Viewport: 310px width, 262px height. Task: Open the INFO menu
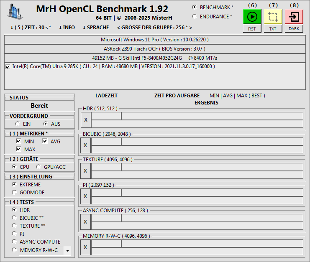pyautogui.click(x=67, y=28)
